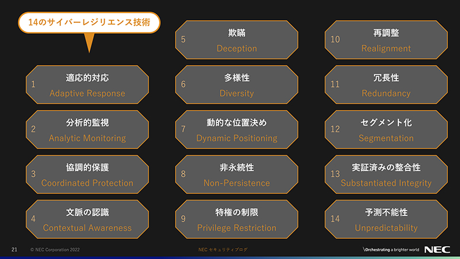
Task: Click the Dynamic Positioning box
Action: click(x=236, y=130)
